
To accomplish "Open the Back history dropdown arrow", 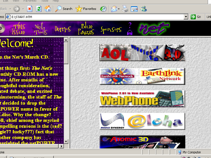I will [10, 9].
